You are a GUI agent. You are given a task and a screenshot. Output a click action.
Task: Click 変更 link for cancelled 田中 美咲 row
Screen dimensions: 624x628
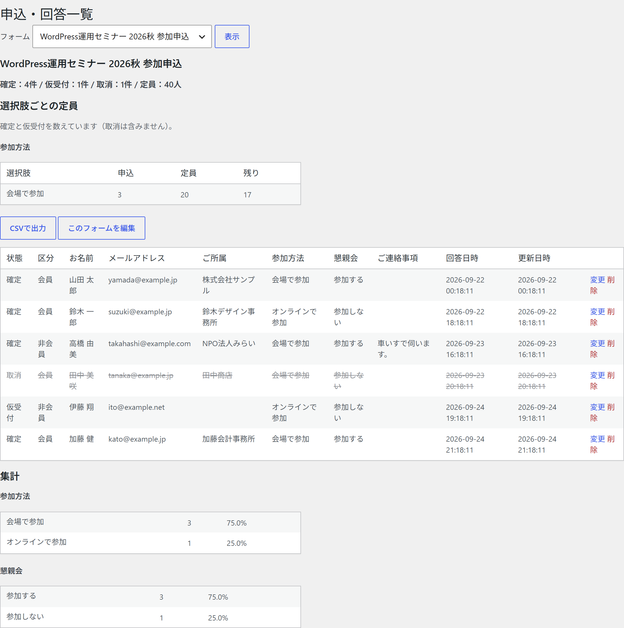click(597, 375)
